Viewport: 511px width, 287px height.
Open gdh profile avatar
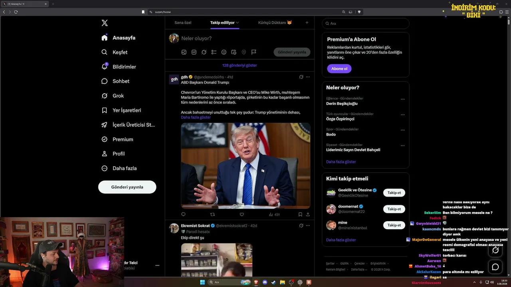pyautogui.click(x=174, y=79)
